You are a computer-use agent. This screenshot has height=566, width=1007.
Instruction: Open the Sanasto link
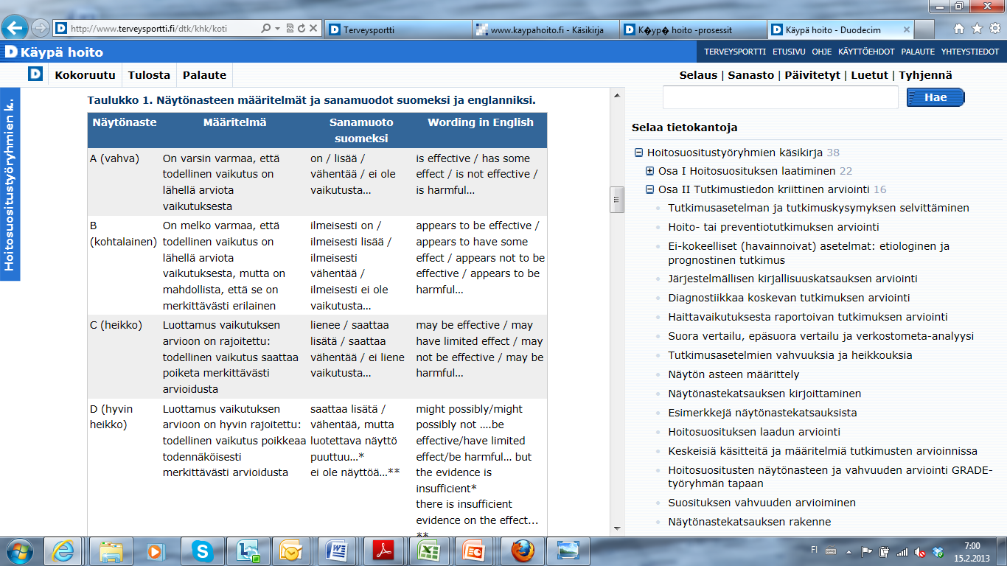751,75
